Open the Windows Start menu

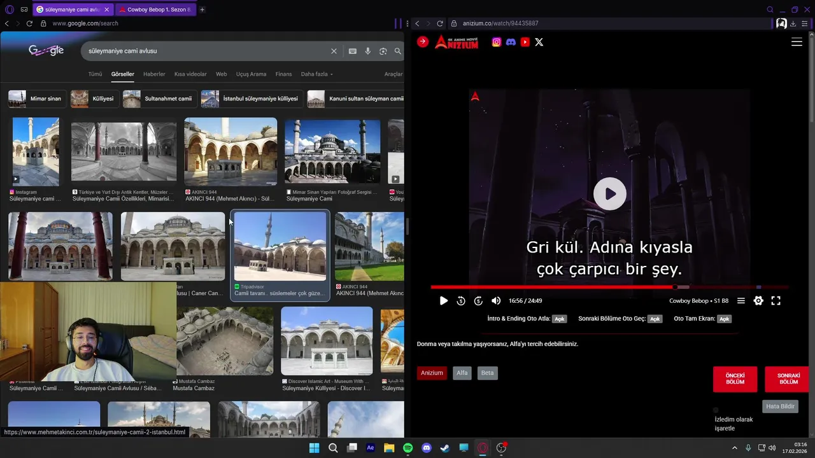point(314,448)
